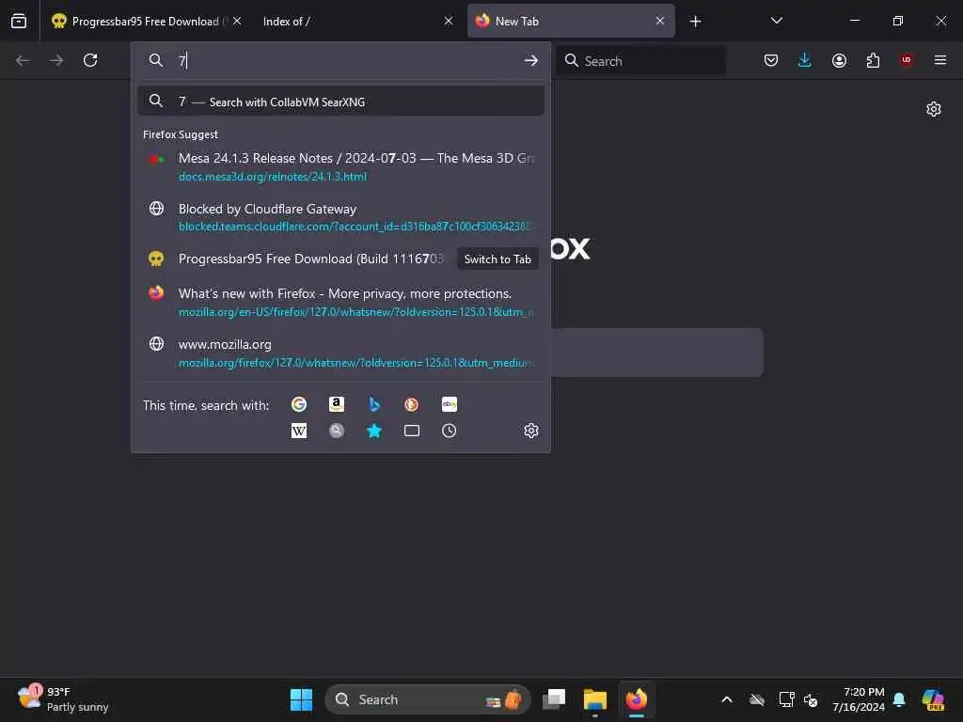Click Switch to Tab button

[497, 259]
